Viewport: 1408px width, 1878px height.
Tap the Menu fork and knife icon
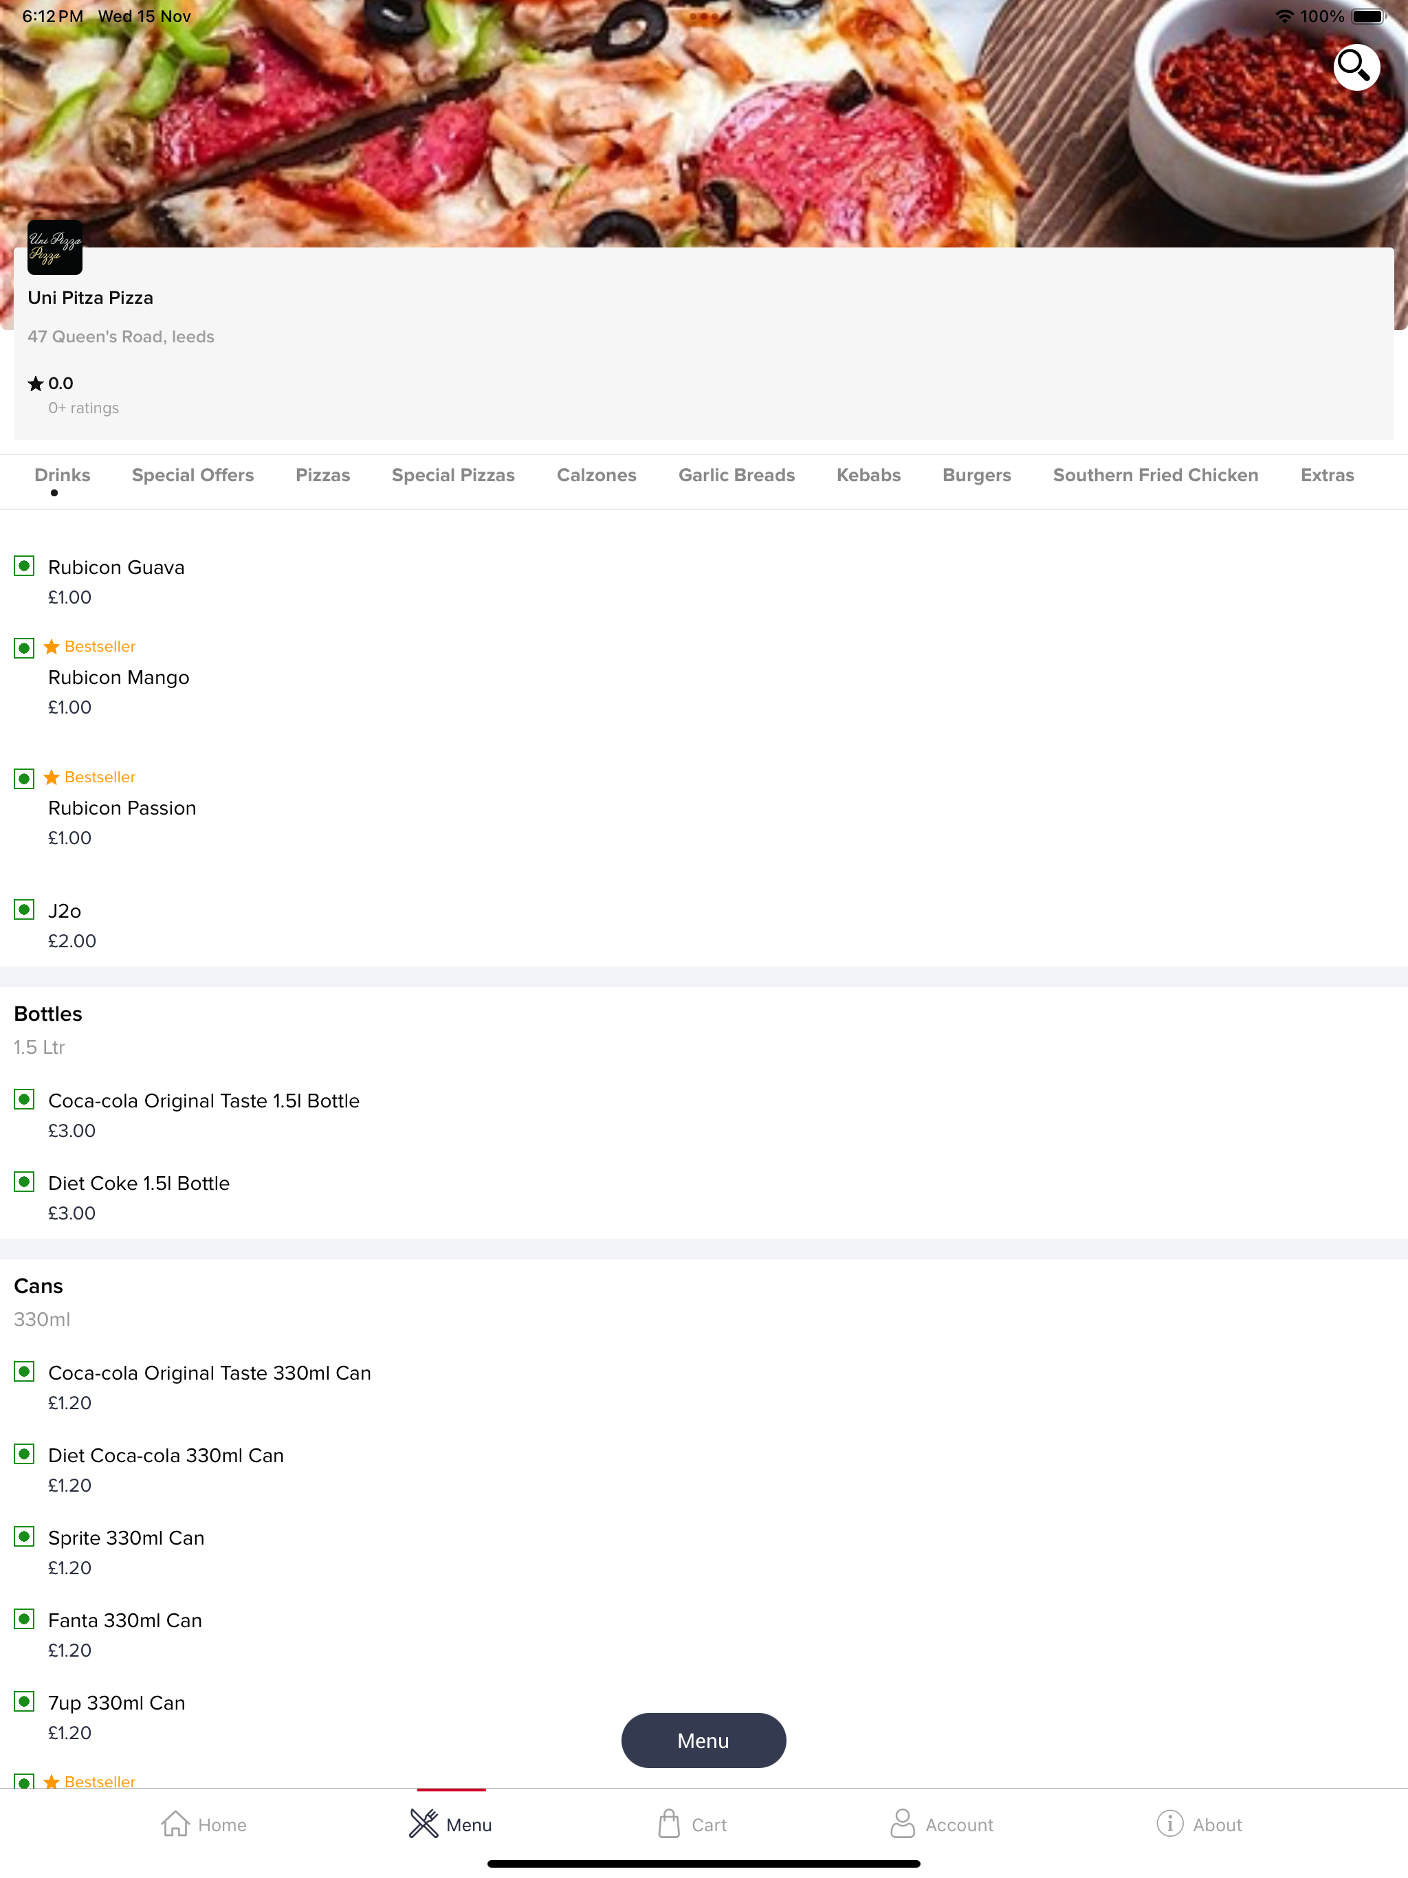coord(423,1824)
